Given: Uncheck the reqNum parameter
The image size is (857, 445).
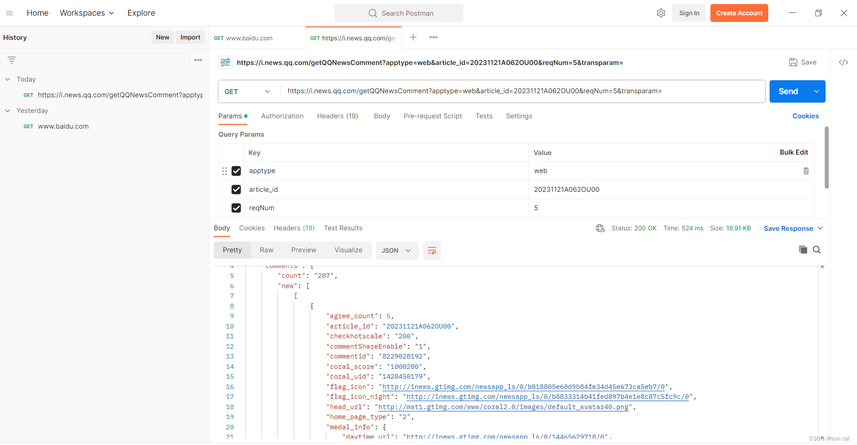Looking at the screenshot, I should tap(236, 208).
